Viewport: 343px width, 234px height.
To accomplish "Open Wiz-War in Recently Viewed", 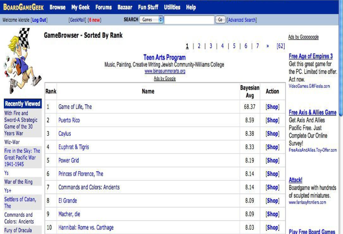I will [x=12, y=142].
